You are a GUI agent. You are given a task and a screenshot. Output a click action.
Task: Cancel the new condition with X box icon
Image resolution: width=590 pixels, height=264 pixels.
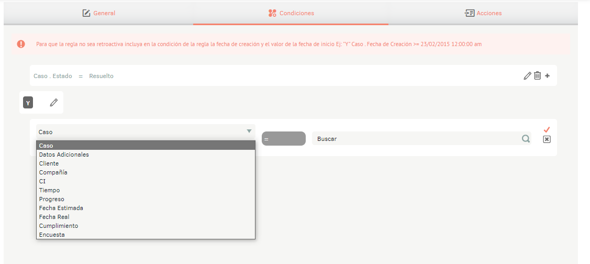tap(547, 139)
